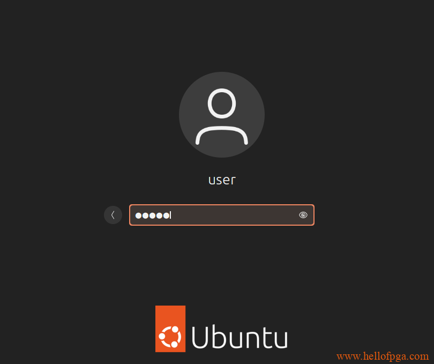The image size is (434, 364).
Task: Place cursor after the last password dot
Action: (x=171, y=216)
